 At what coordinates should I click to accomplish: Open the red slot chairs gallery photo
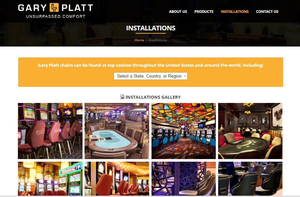click(50, 131)
